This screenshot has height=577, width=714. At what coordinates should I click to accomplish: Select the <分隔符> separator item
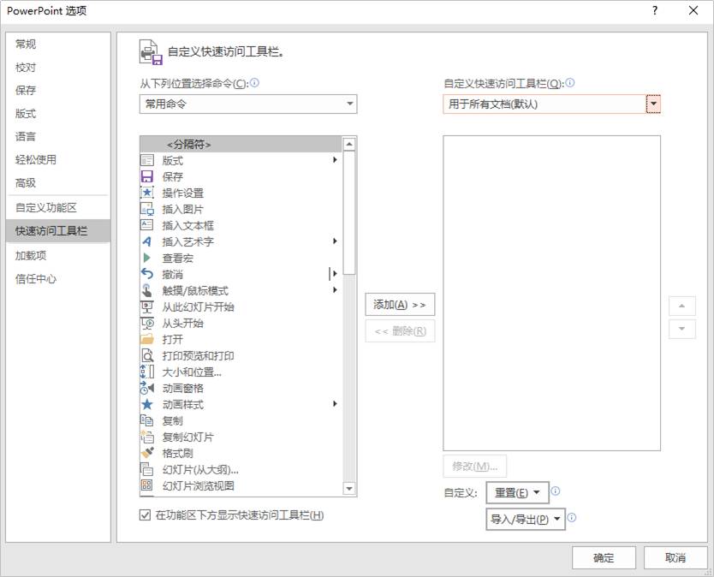241,145
